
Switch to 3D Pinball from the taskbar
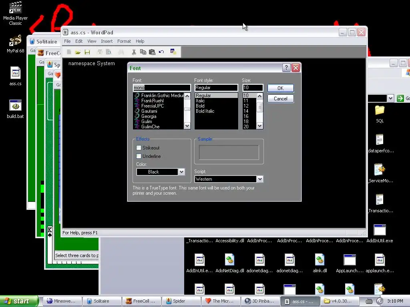click(260, 301)
